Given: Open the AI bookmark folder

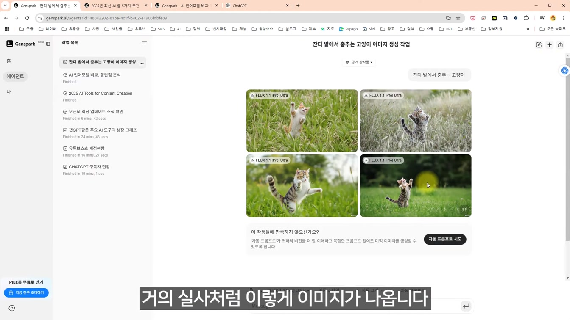Looking at the screenshot, I should click(x=175, y=29).
